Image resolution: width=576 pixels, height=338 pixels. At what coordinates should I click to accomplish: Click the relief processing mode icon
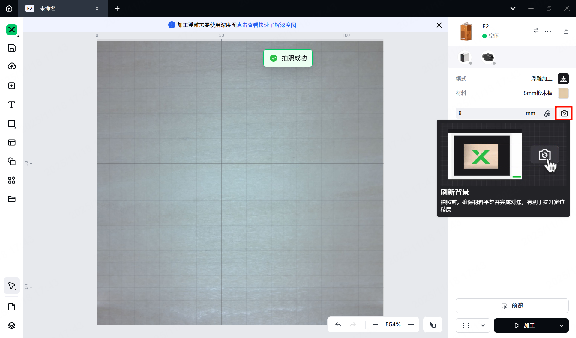click(x=563, y=79)
